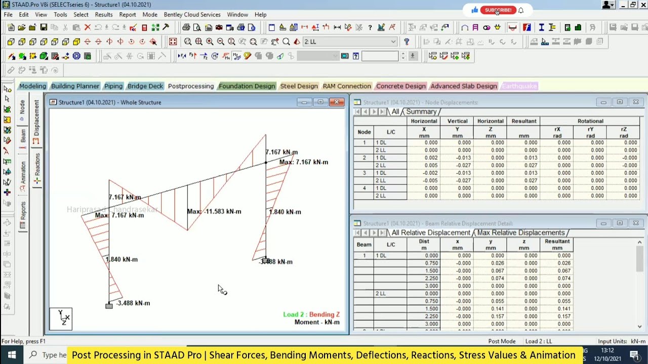Screen dimensions: 648x364
Task: Click the first record arrow in Node Displacements
Action: [357, 112]
